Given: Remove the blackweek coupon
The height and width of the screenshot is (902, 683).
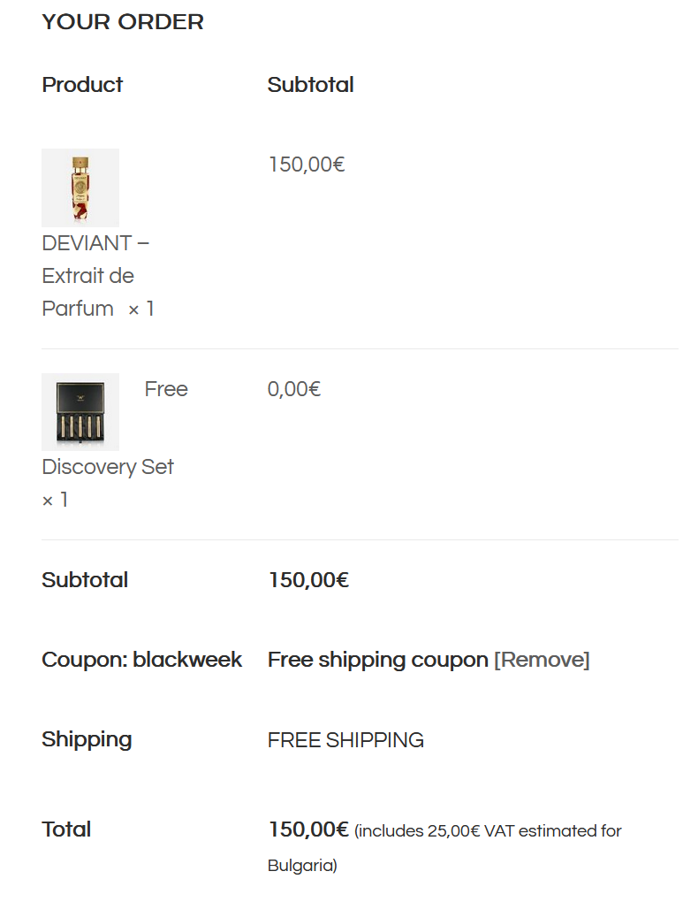Looking at the screenshot, I should point(542,660).
